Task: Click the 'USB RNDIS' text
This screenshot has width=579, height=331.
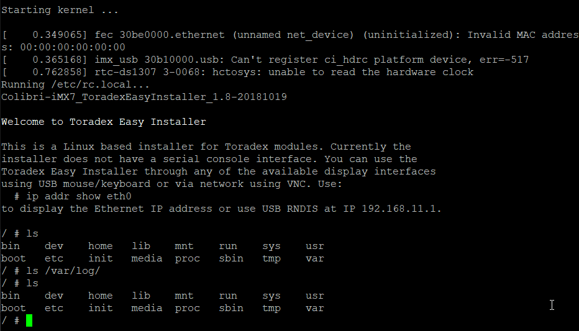Action: 290,209
